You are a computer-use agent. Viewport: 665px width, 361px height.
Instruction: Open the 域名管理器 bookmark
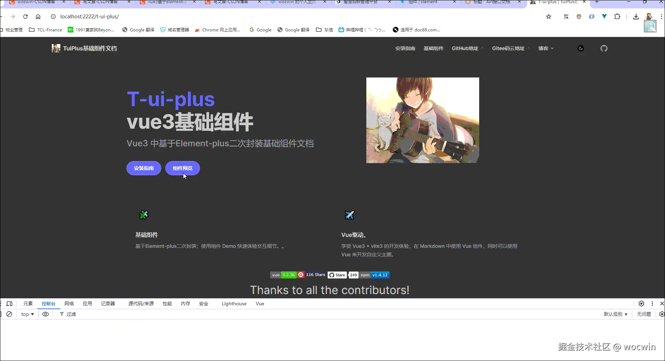[x=175, y=30]
